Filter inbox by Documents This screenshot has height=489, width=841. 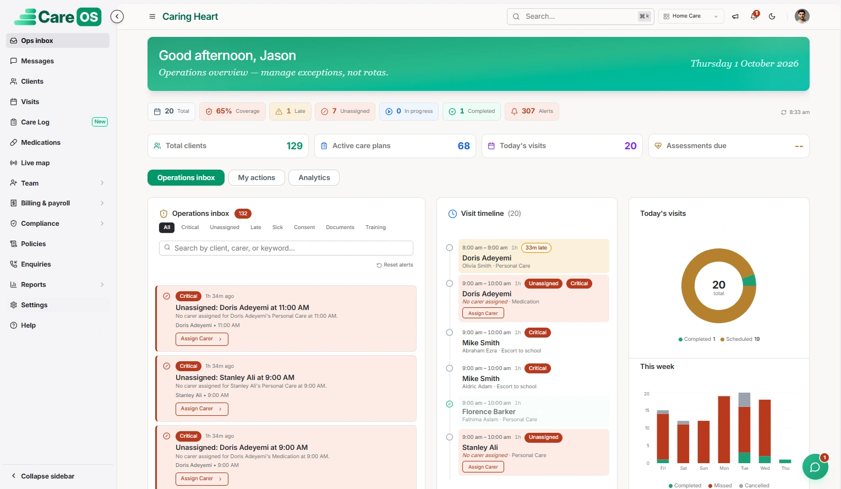pos(340,227)
